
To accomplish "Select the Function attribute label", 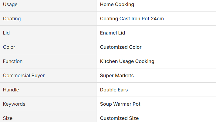I will click(13, 61).
